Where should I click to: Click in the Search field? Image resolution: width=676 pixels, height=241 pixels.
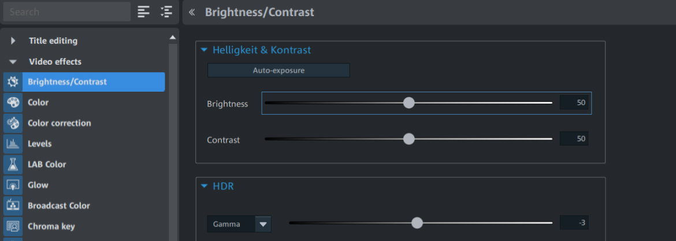point(67,12)
